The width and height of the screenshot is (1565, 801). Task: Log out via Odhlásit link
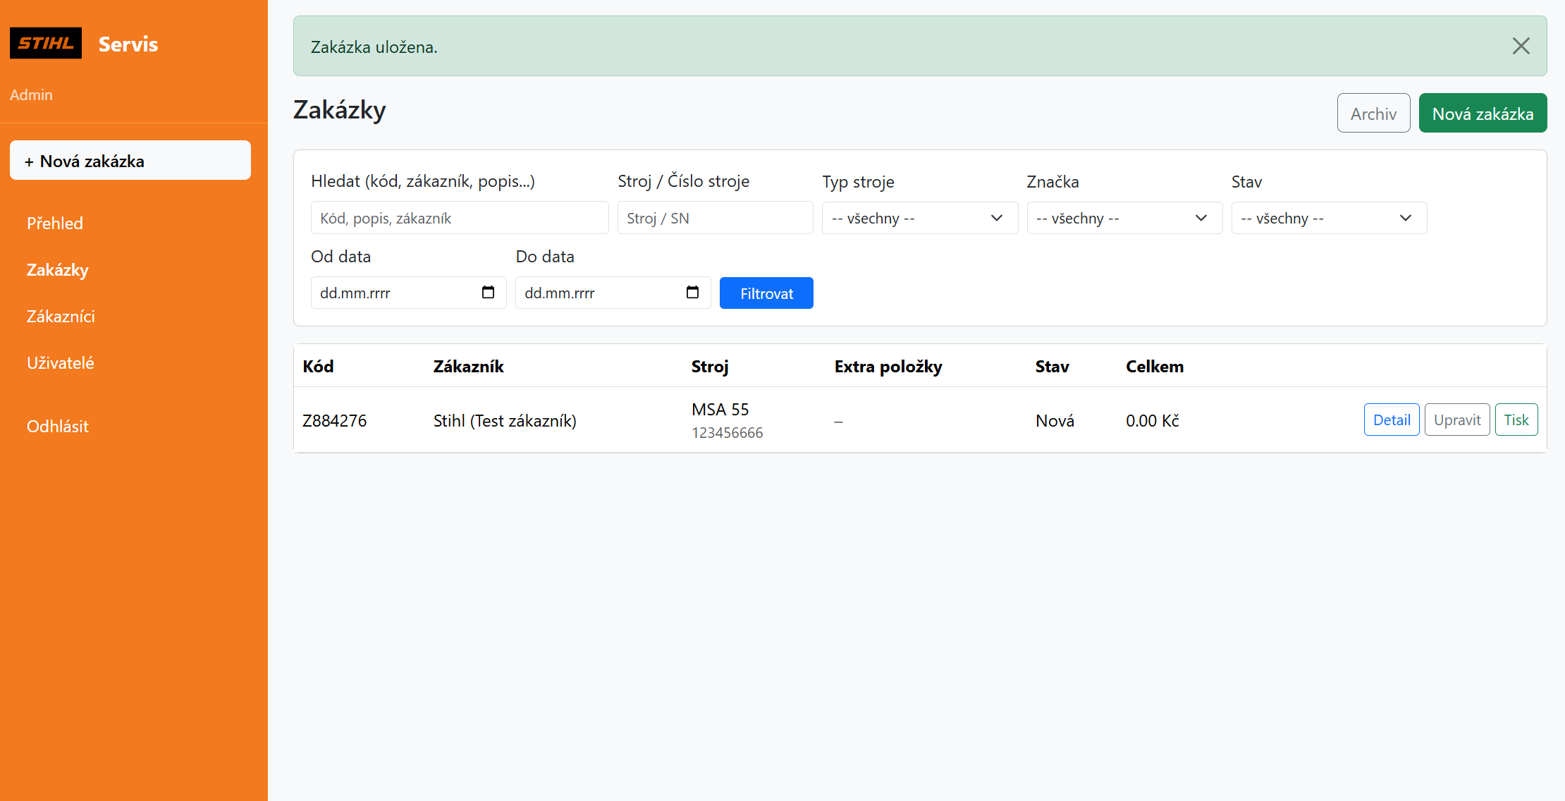coord(58,427)
